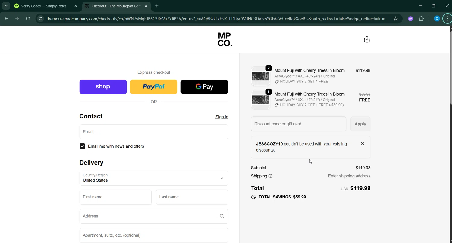Image resolution: width=452 pixels, height=243 pixels.
Task: Click the Discount code or gift card field
Action: point(298,124)
